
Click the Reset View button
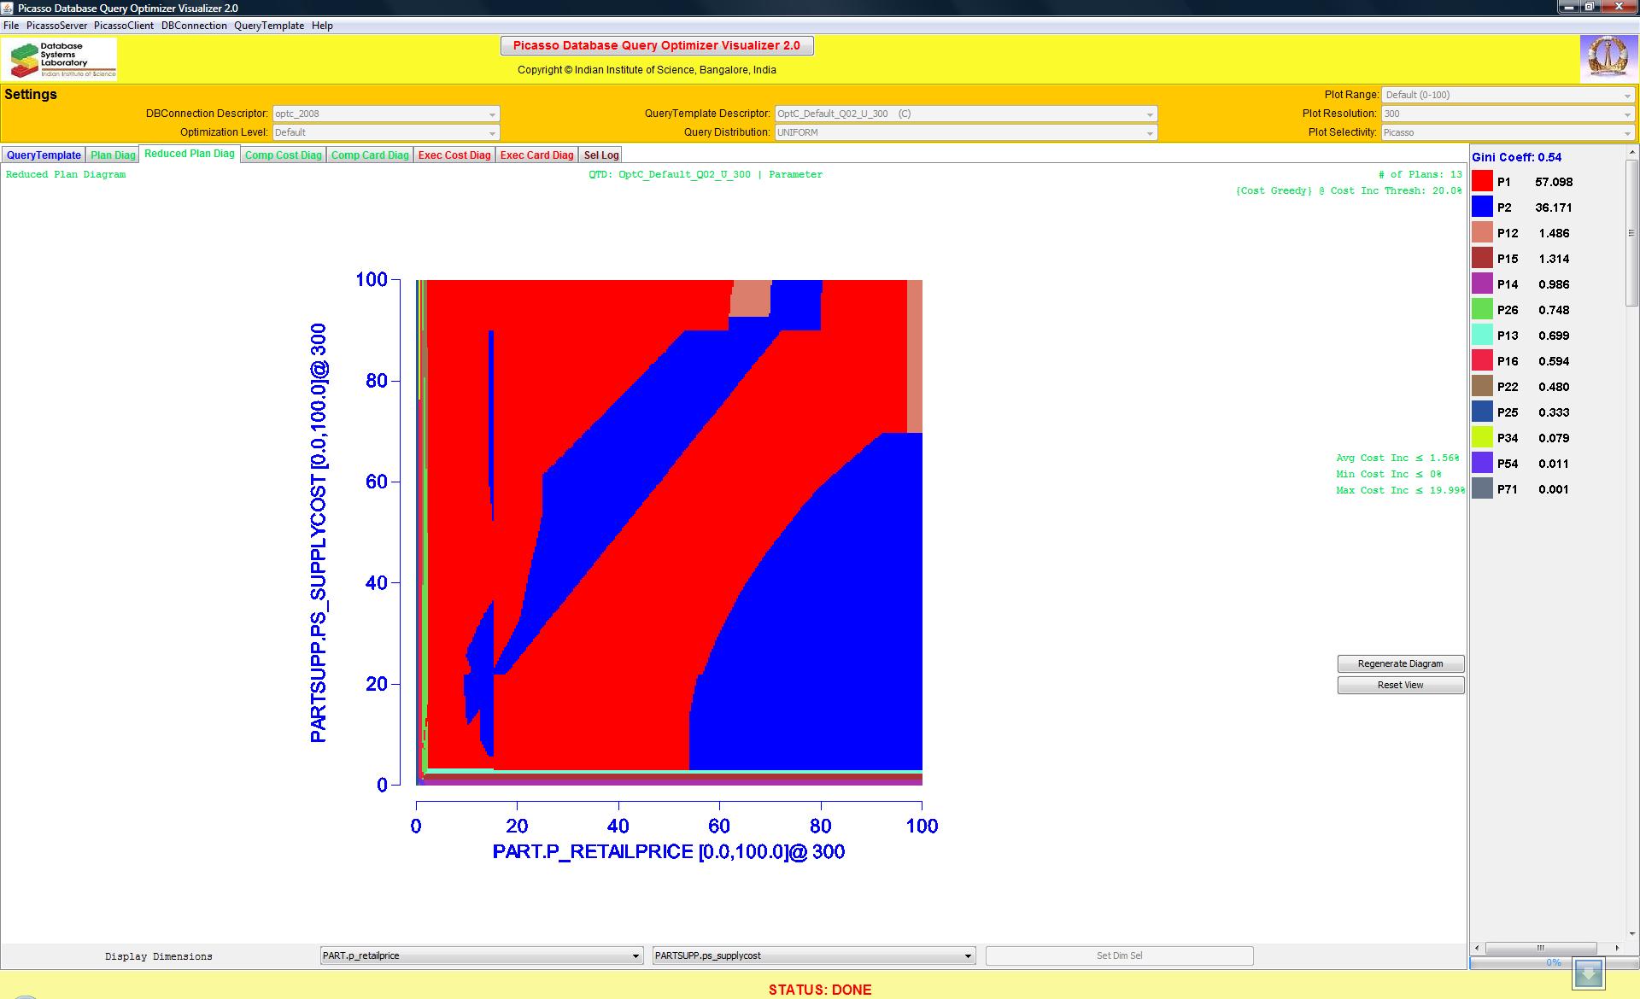coord(1400,685)
